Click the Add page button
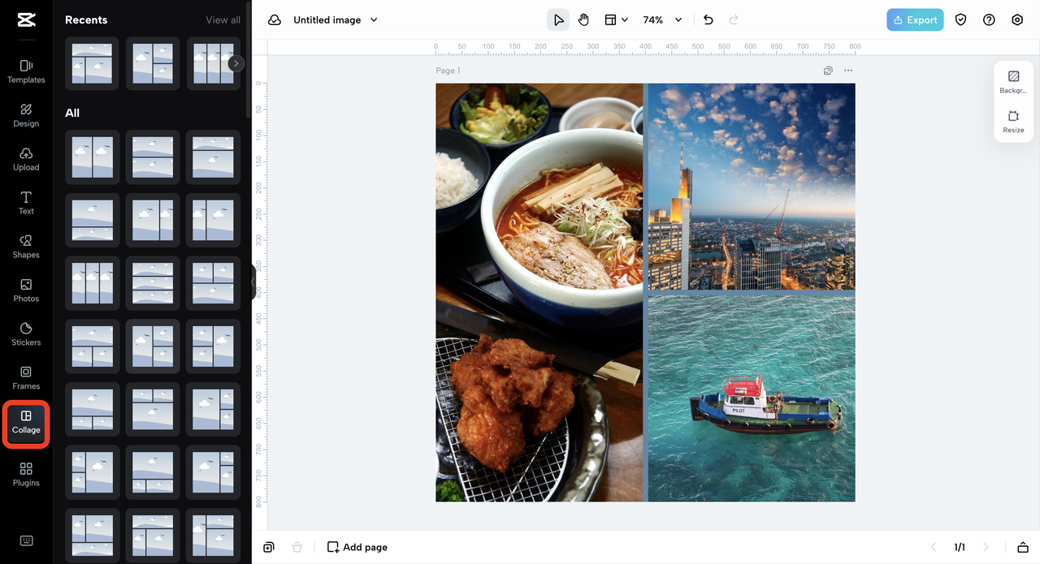Screen dimensions: 1040x564 [x=357, y=547]
